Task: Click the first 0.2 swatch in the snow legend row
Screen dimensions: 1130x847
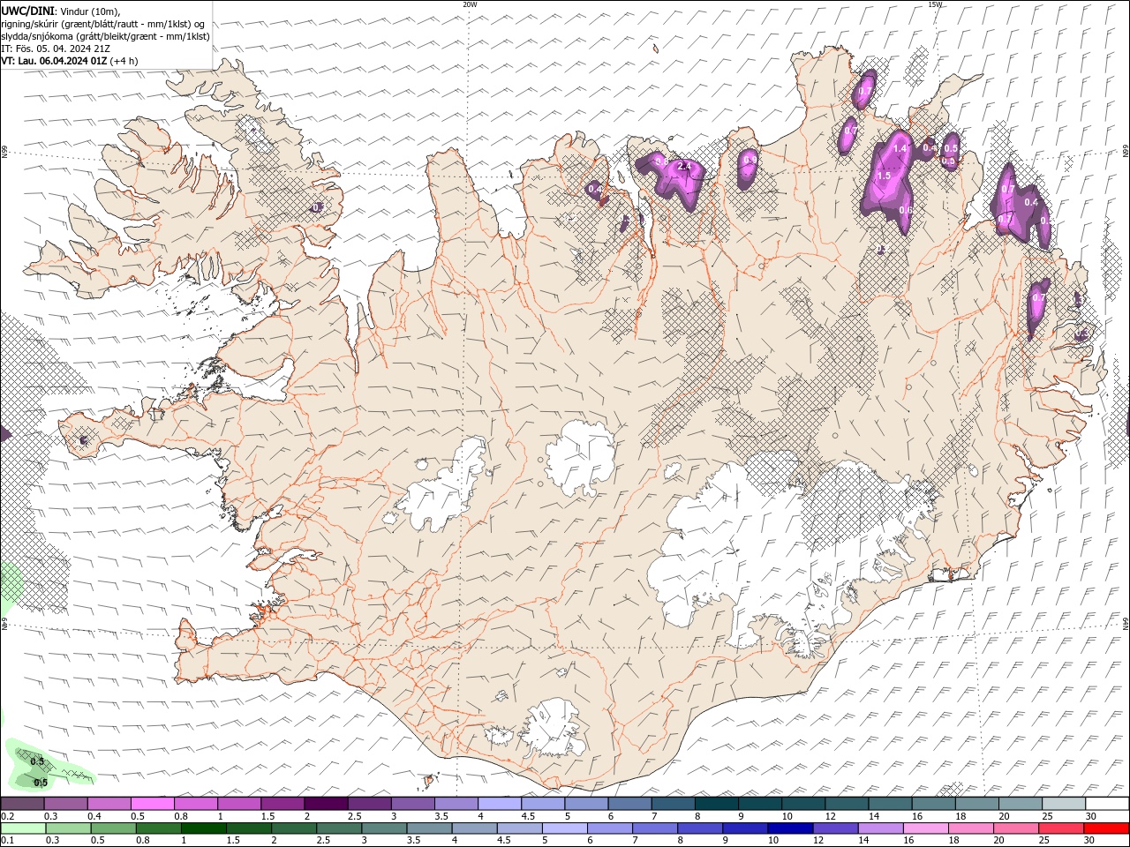Action: point(22,804)
